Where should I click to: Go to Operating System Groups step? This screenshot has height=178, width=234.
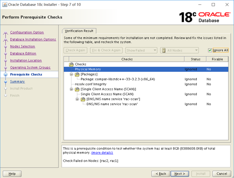pyautogui.click(x=30, y=68)
